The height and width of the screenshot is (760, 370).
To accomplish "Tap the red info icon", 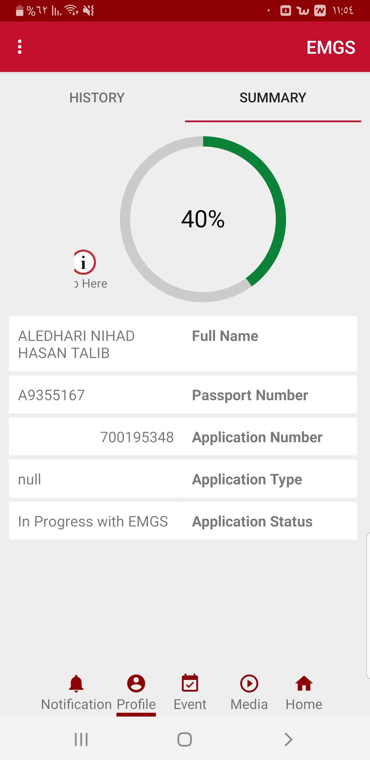I will click(84, 263).
